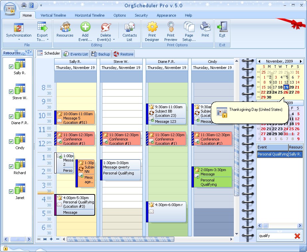Open the Appearance ribbon tab
Image resolution: width=307 pixels, height=252 pixels.
(166, 15)
